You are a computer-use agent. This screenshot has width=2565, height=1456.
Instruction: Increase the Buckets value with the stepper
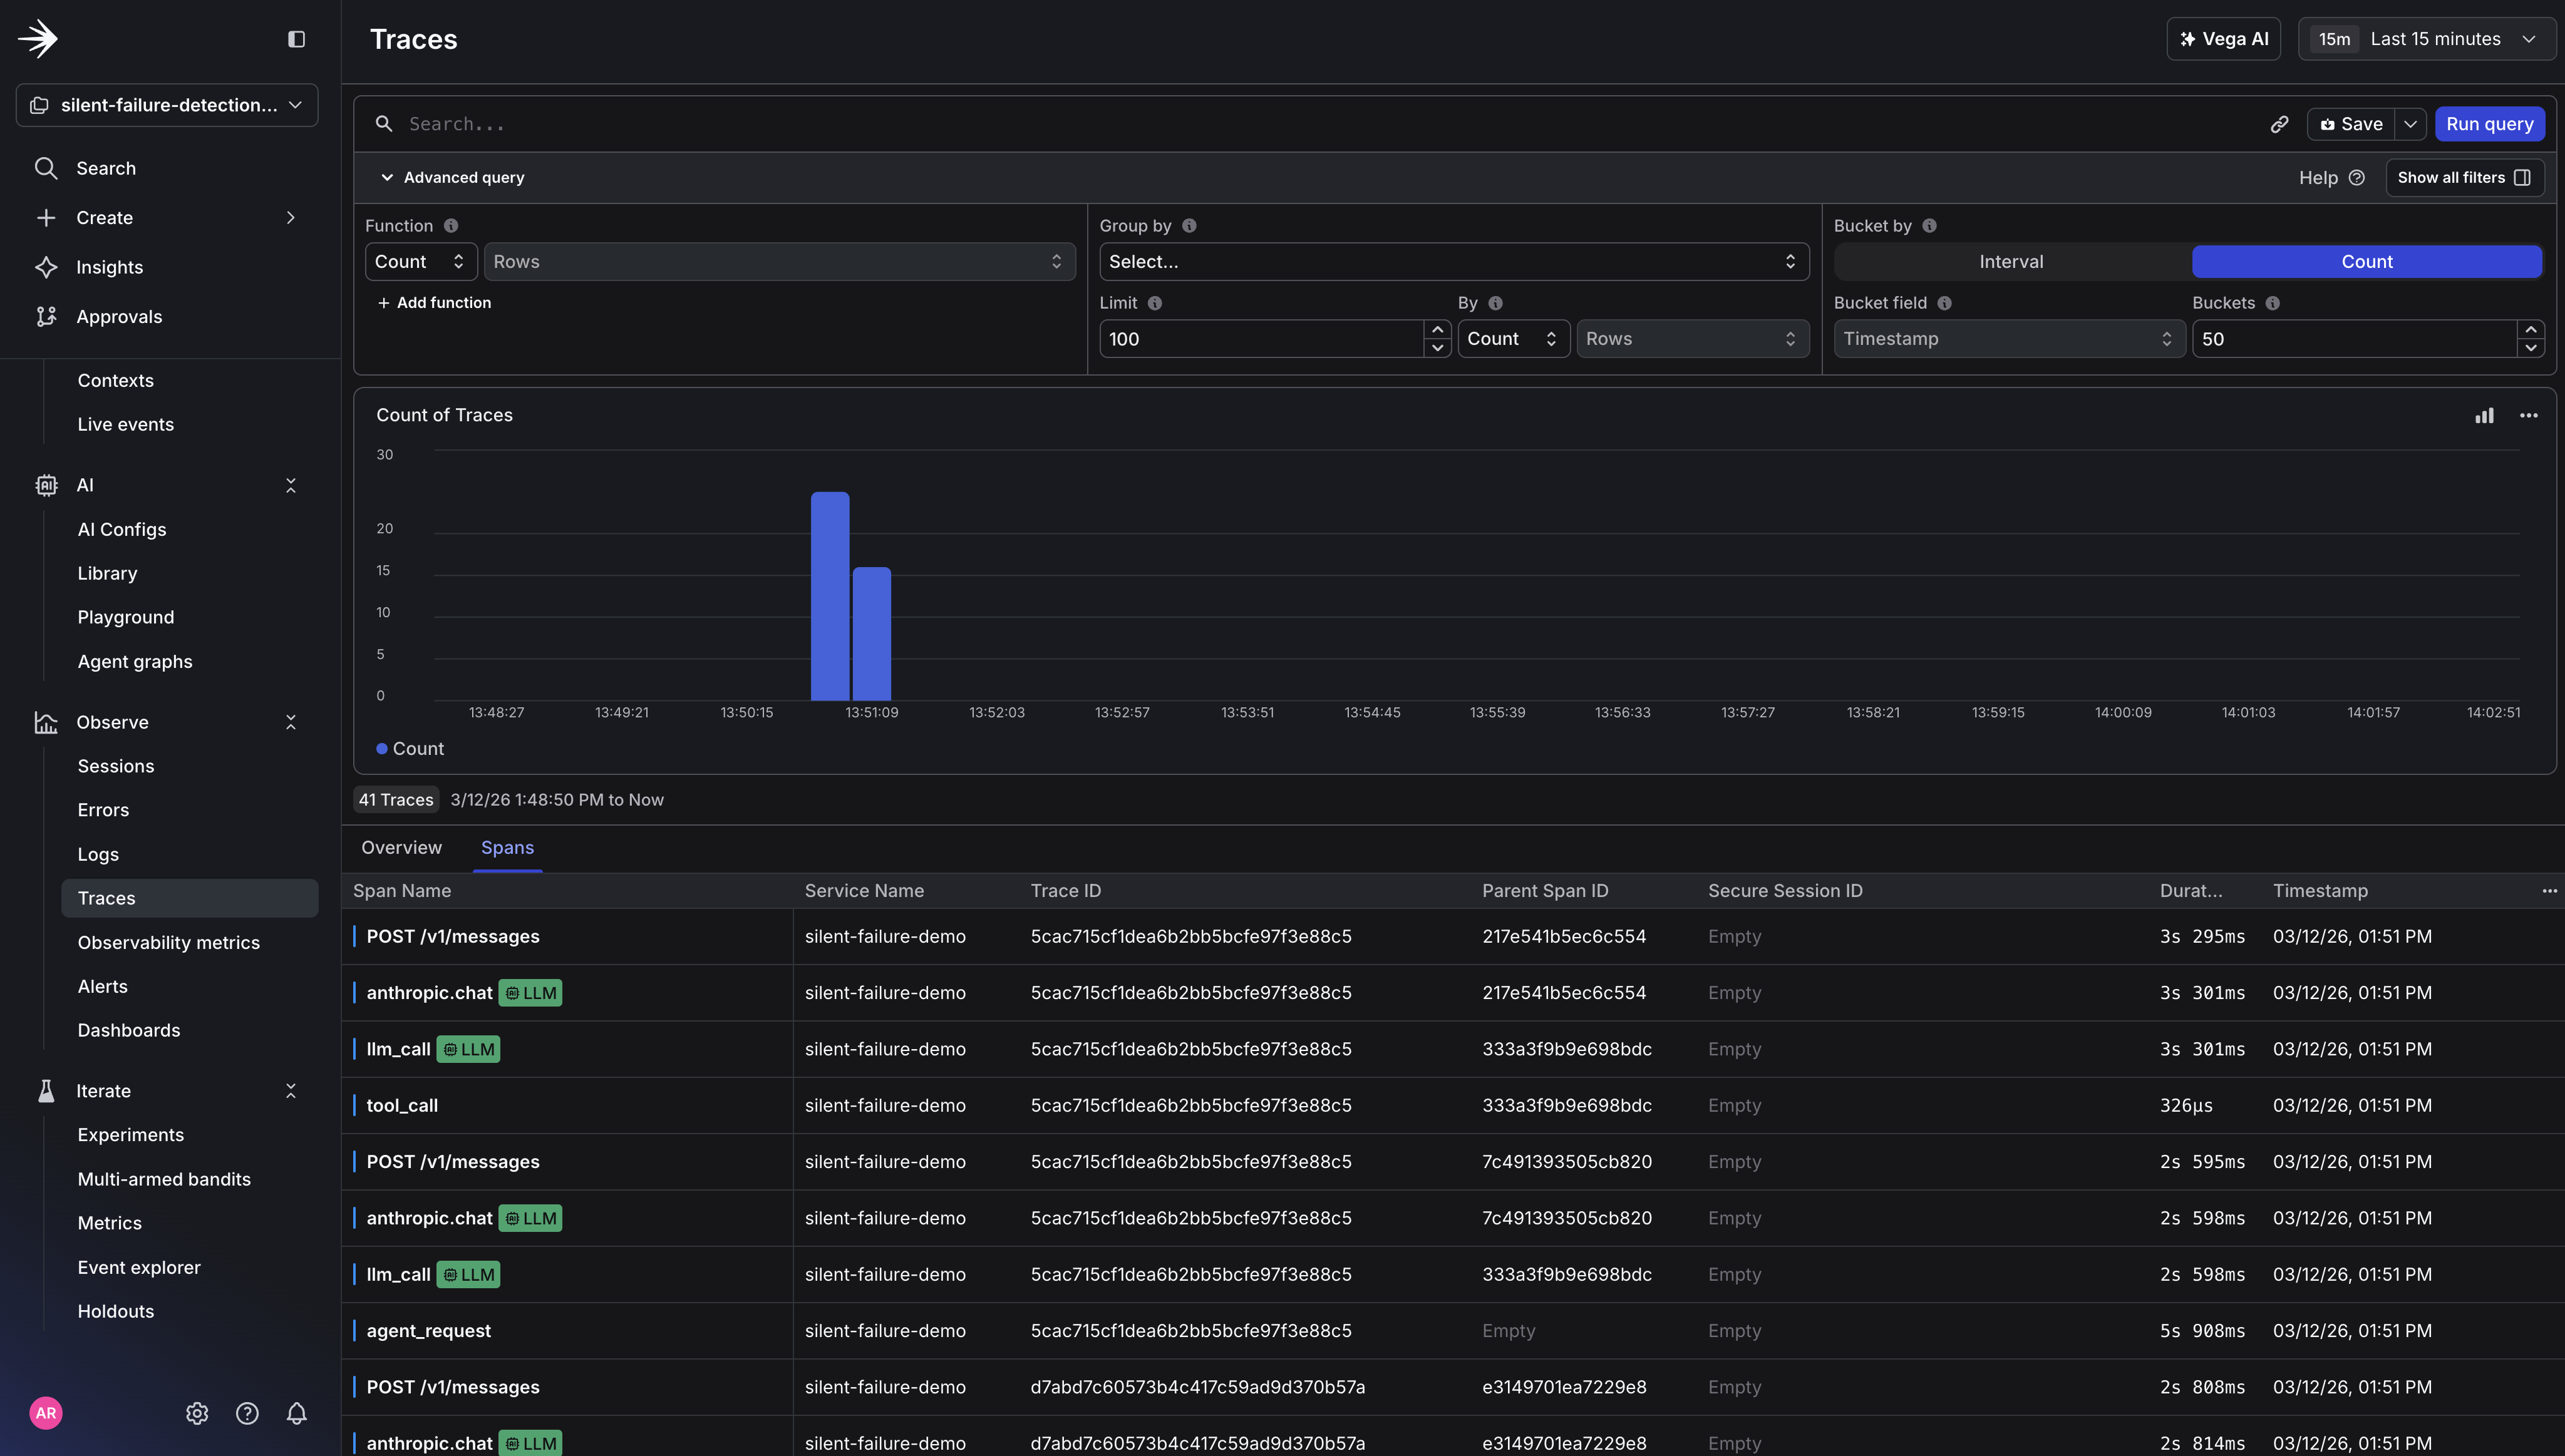pyautogui.click(x=2531, y=330)
